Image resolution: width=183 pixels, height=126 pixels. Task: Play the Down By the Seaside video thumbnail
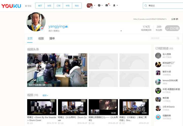coord(41,107)
